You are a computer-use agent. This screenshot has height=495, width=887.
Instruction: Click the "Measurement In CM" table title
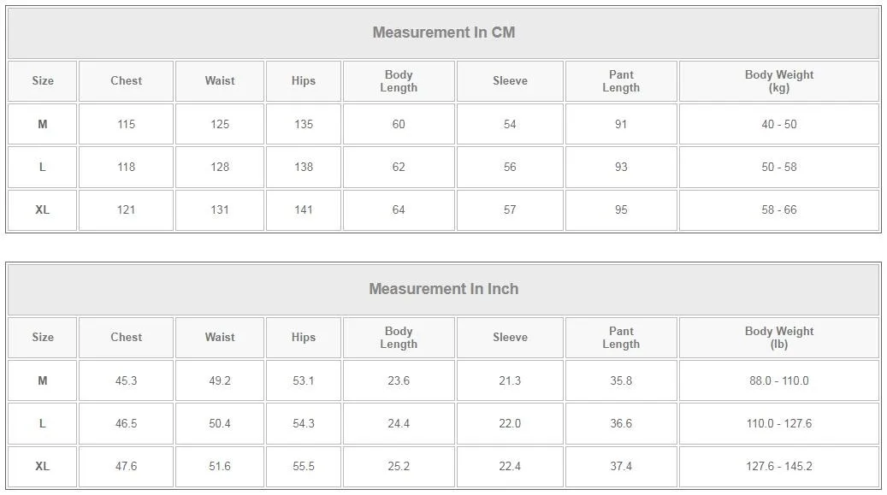tap(443, 32)
